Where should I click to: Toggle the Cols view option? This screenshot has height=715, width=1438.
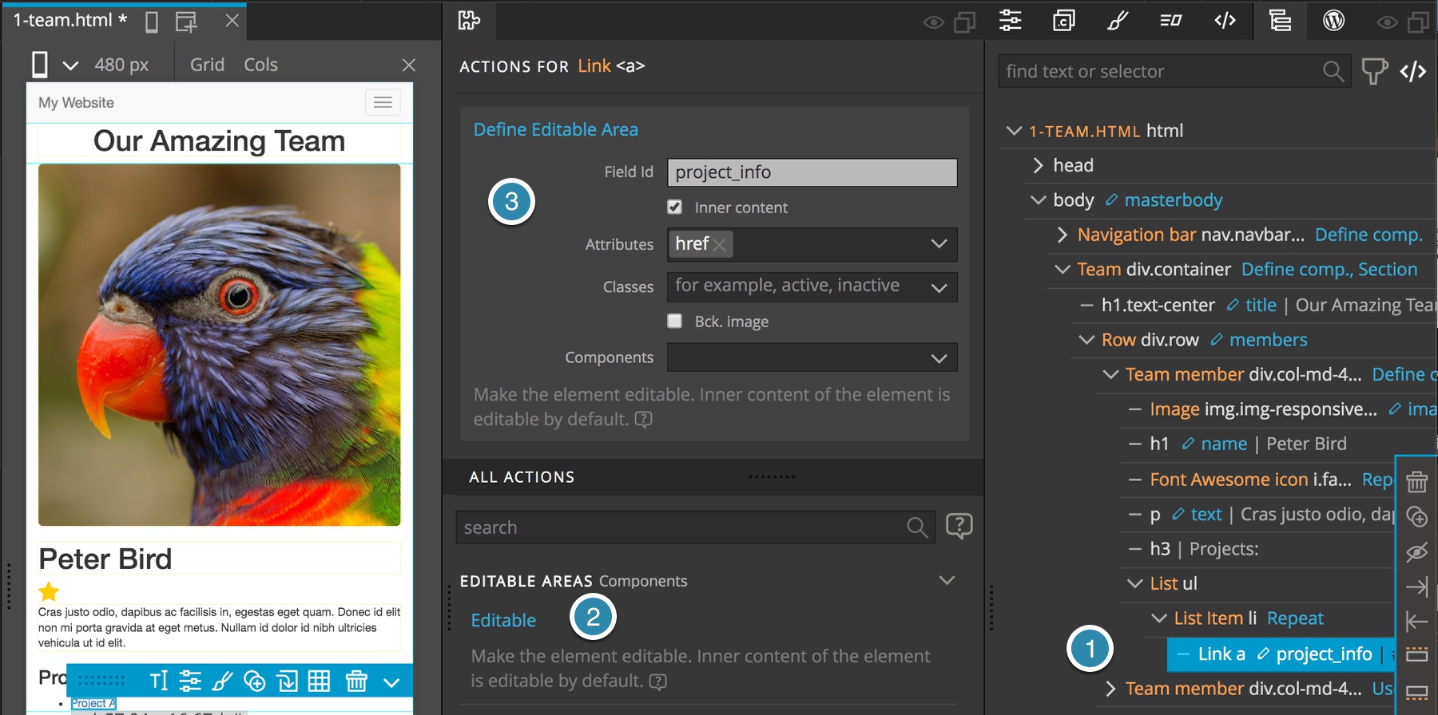[x=260, y=65]
